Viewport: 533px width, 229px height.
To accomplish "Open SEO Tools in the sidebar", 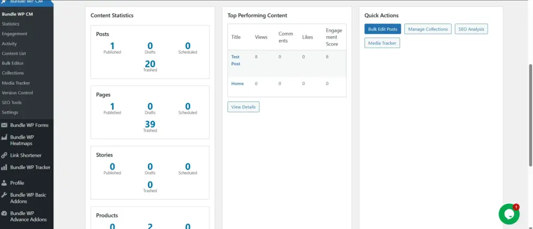I will tap(11, 103).
